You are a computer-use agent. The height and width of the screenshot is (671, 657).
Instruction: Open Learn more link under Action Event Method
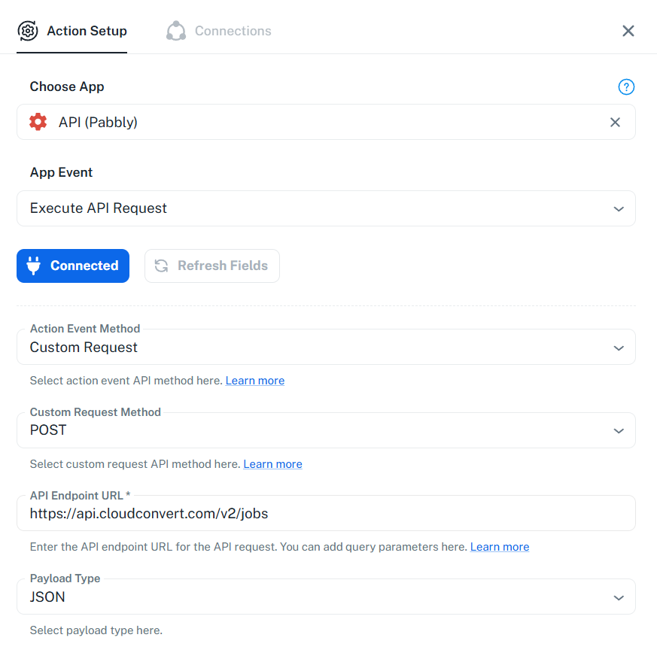(x=255, y=381)
